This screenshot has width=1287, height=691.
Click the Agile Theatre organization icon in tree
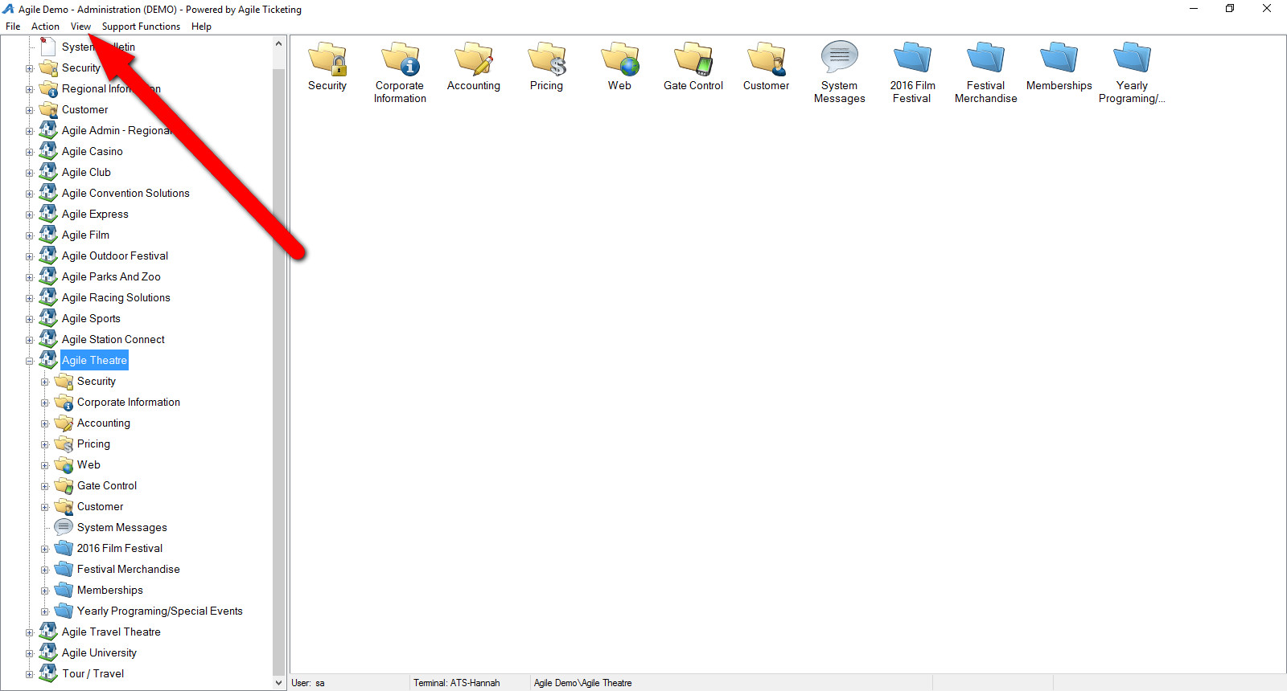click(48, 359)
